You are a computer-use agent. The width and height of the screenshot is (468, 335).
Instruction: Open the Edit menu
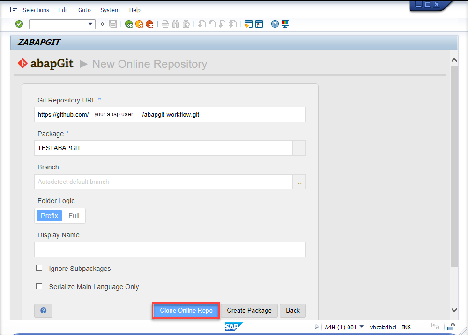(x=63, y=10)
